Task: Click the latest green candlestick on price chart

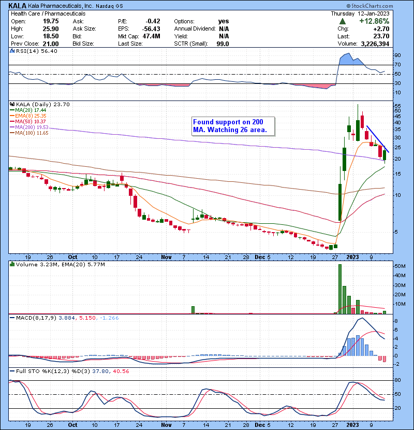Action: [x=385, y=155]
